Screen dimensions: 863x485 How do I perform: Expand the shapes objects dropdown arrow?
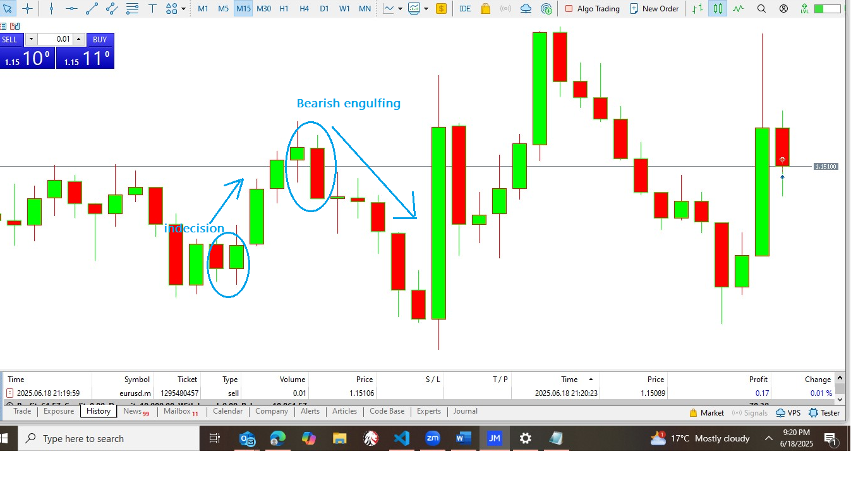[183, 9]
